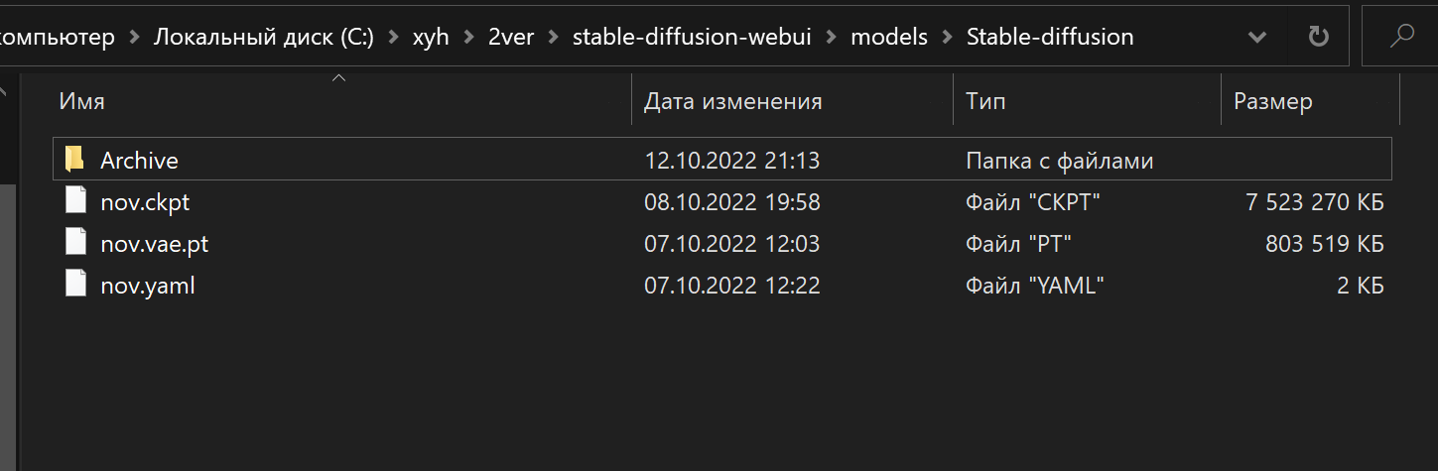
Task: Navigate to the models breadcrumb folder
Action: pos(889,37)
